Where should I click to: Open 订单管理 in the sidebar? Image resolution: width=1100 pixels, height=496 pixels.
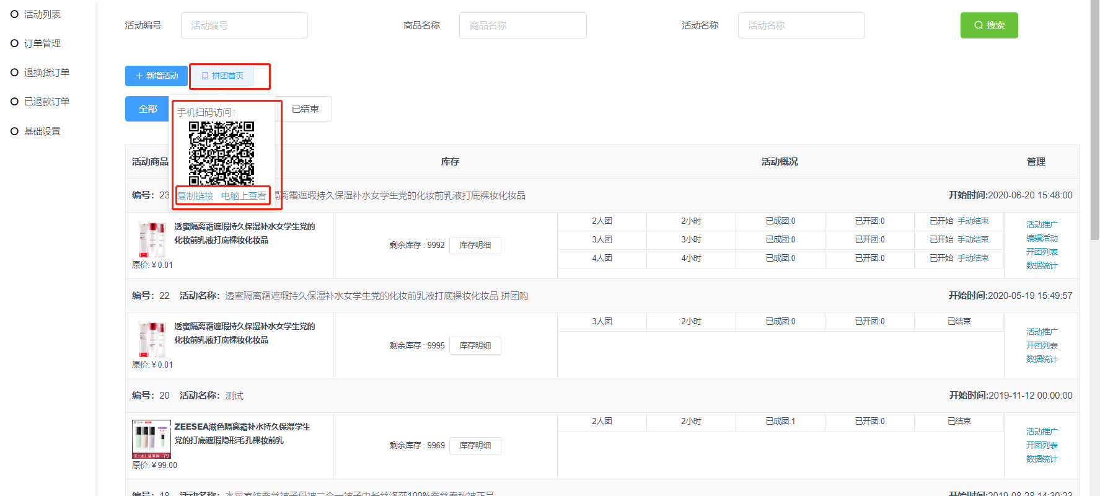(x=42, y=43)
